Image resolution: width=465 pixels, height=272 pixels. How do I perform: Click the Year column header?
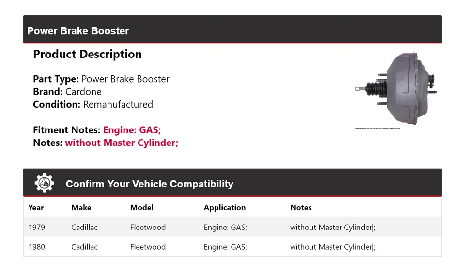[36, 207]
